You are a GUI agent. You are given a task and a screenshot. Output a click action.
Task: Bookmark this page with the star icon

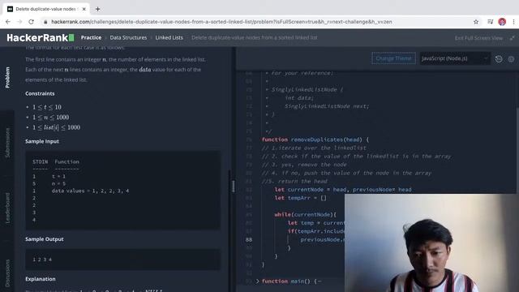(x=476, y=22)
